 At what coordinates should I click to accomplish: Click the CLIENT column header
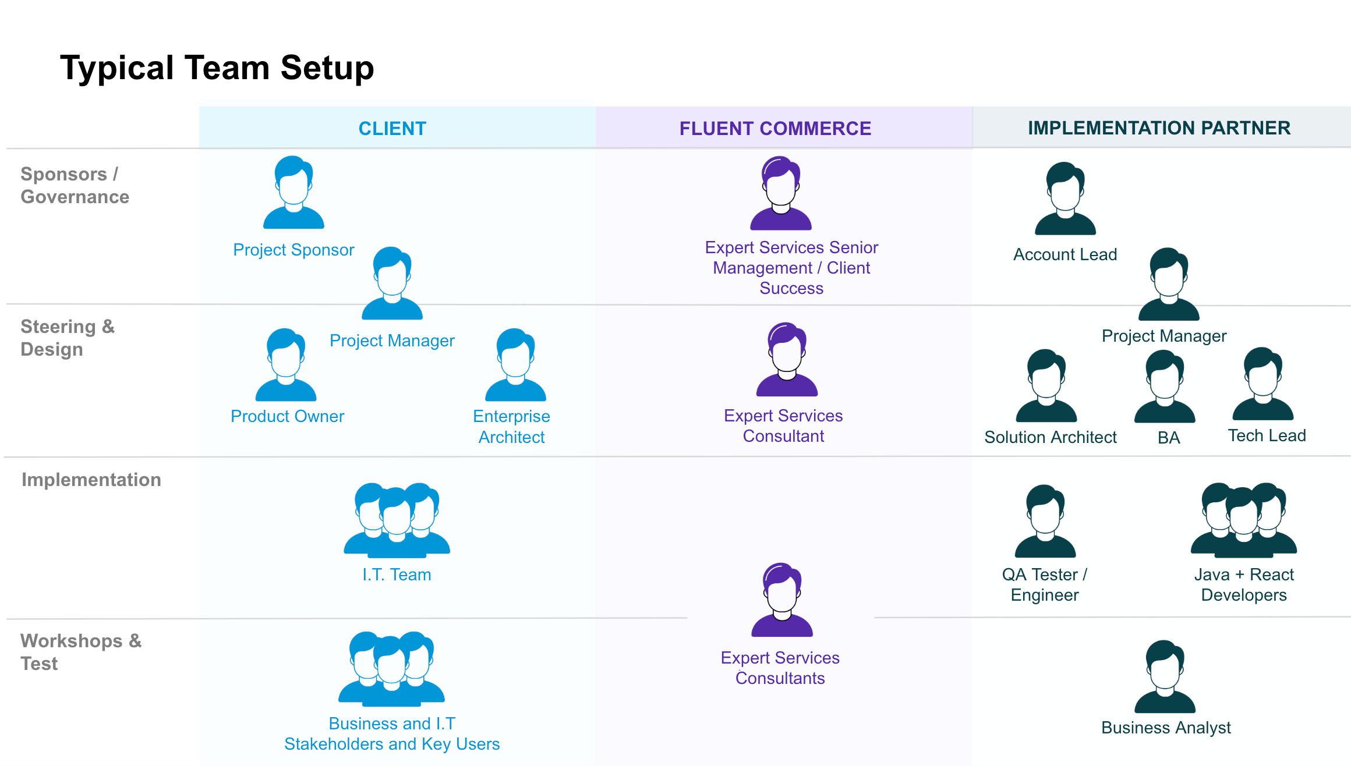[x=392, y=128]
